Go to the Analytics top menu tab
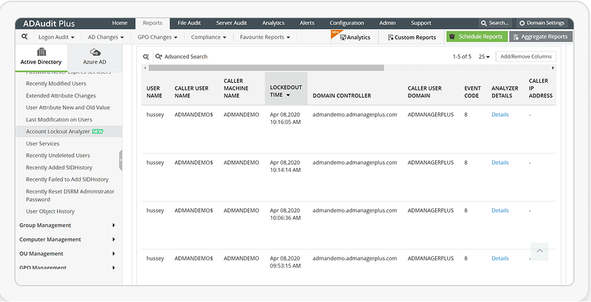 coord(274,23)
